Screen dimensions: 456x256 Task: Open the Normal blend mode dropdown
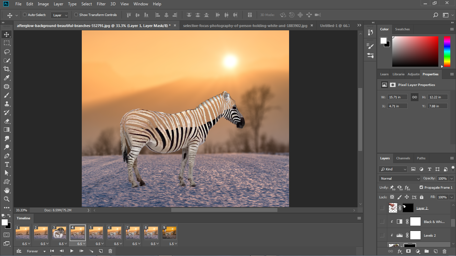click(400, 178)
